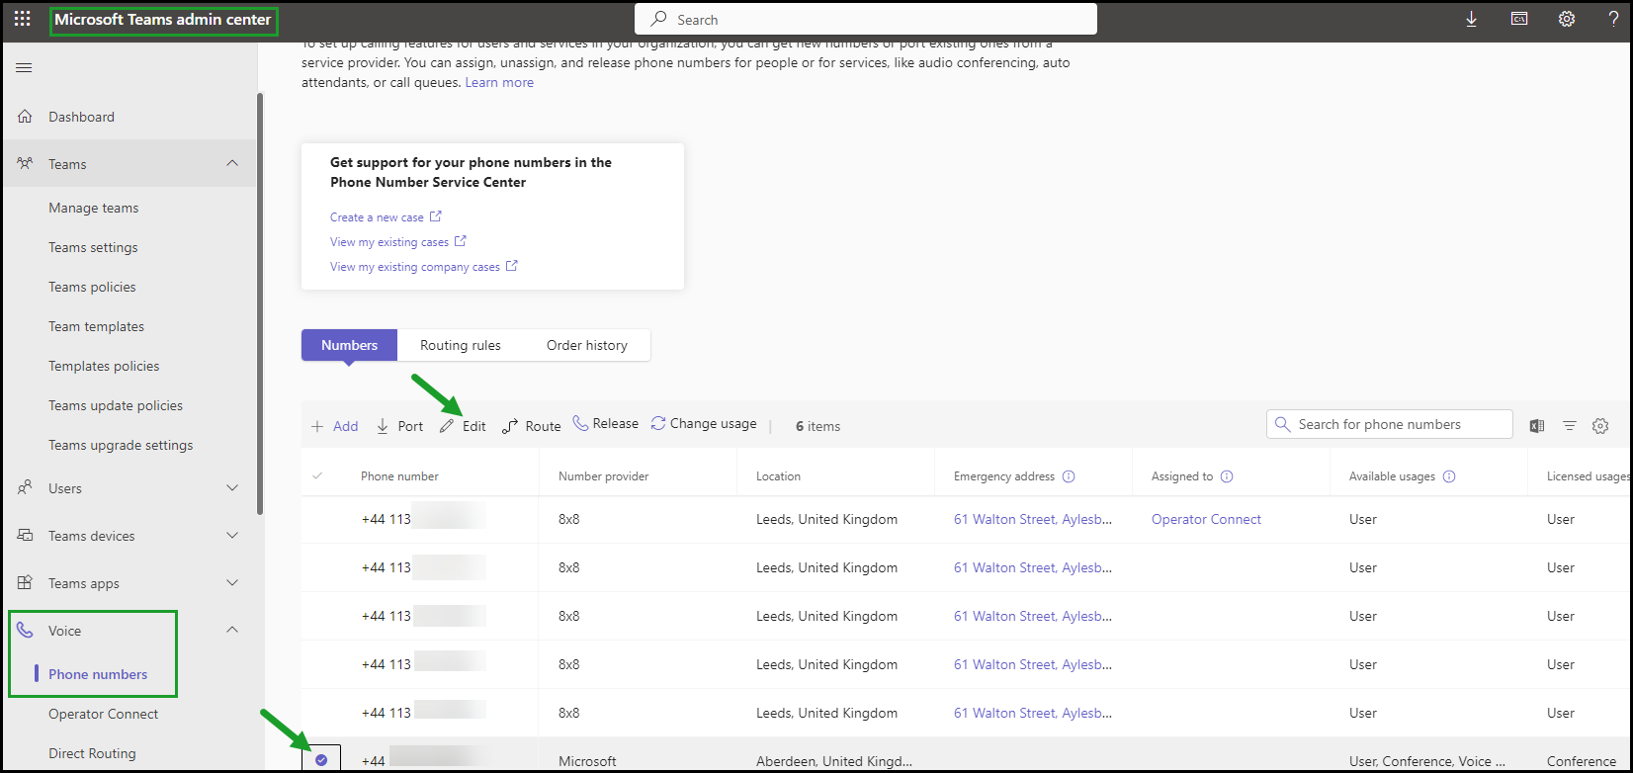Open the settings gear in the top bar
Screen dimensions: 1633x773
click(1567, 19)
